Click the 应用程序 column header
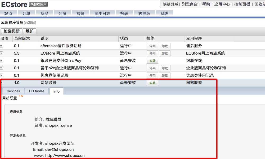 pos(210,38)
